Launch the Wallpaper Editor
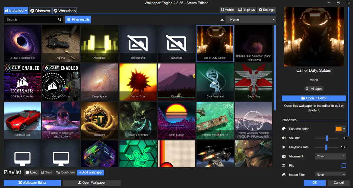 [x=32, y=182]
